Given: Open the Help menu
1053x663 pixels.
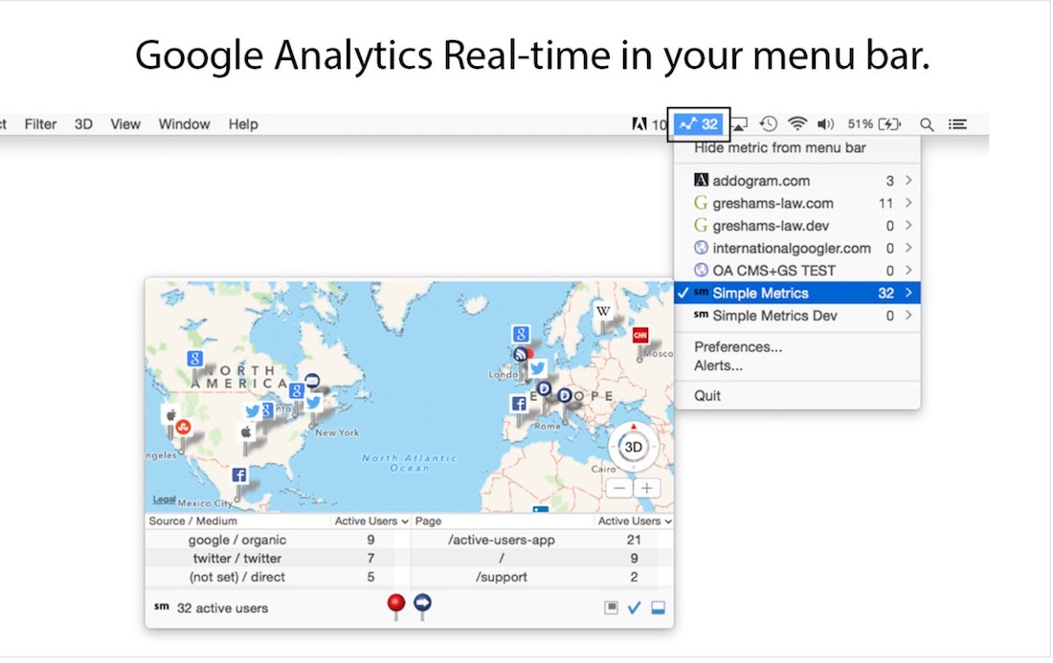Looking at the screenshot, I should coord(243,124).
